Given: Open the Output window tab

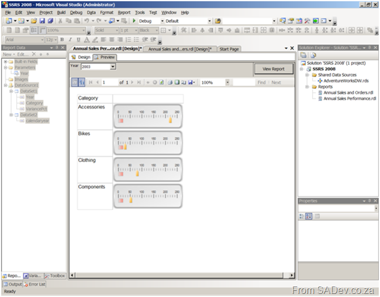Looking at the screenshot, I should [x=12, y=284].
